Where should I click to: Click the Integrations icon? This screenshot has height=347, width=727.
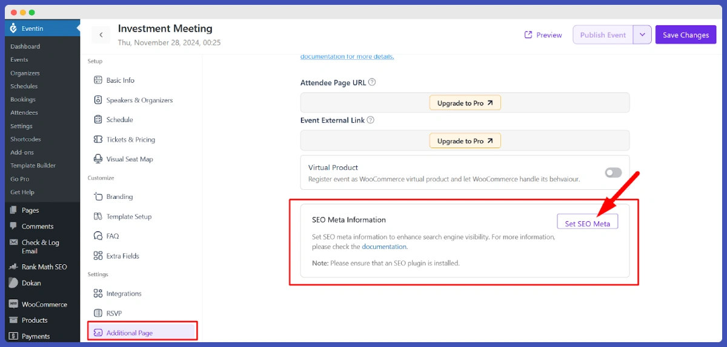pos(98,293)
